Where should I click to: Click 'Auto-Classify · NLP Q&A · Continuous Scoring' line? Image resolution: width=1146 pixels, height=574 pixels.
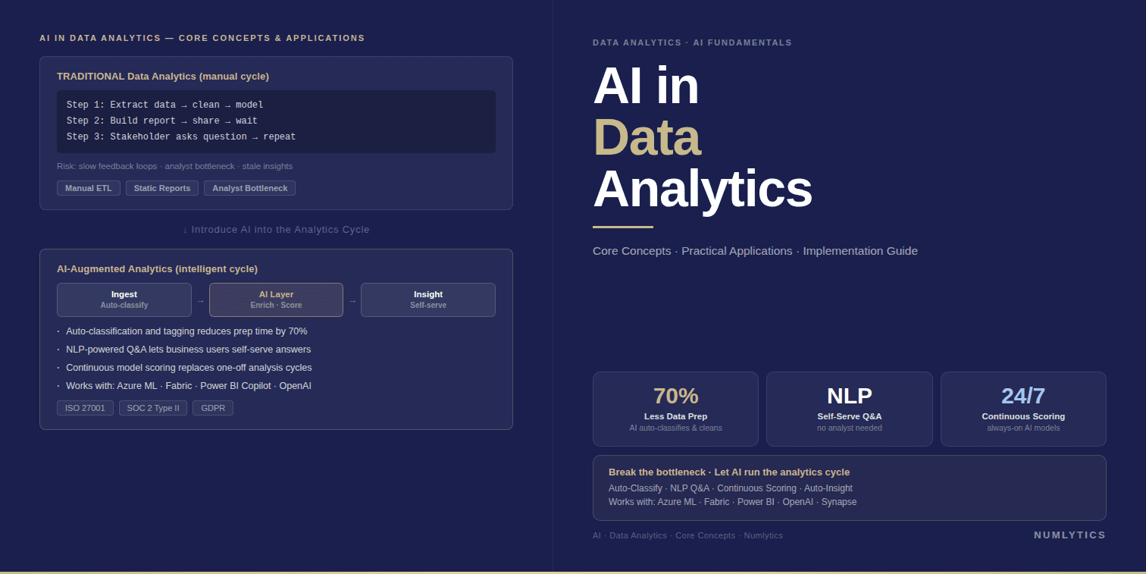tap(731, 488)
